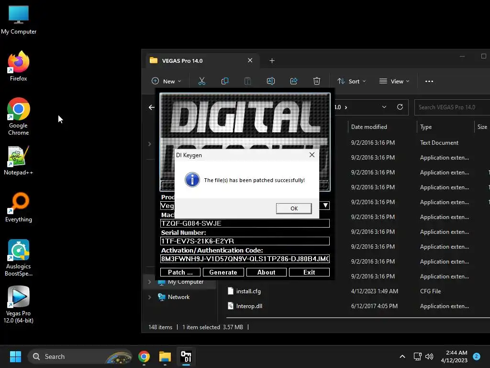Screen dimensions: 490x368
Task: Click the address breadcrumb chevron after 4.0
Action: coord(346,107)
